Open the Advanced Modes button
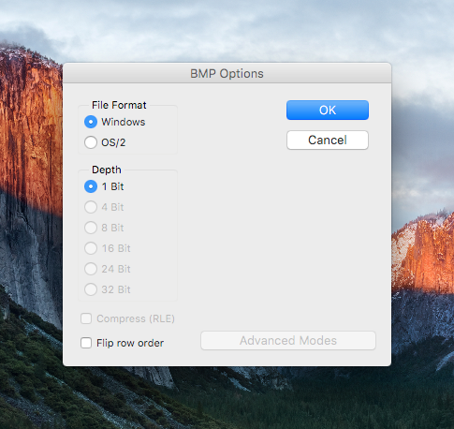 coord(288,340)
